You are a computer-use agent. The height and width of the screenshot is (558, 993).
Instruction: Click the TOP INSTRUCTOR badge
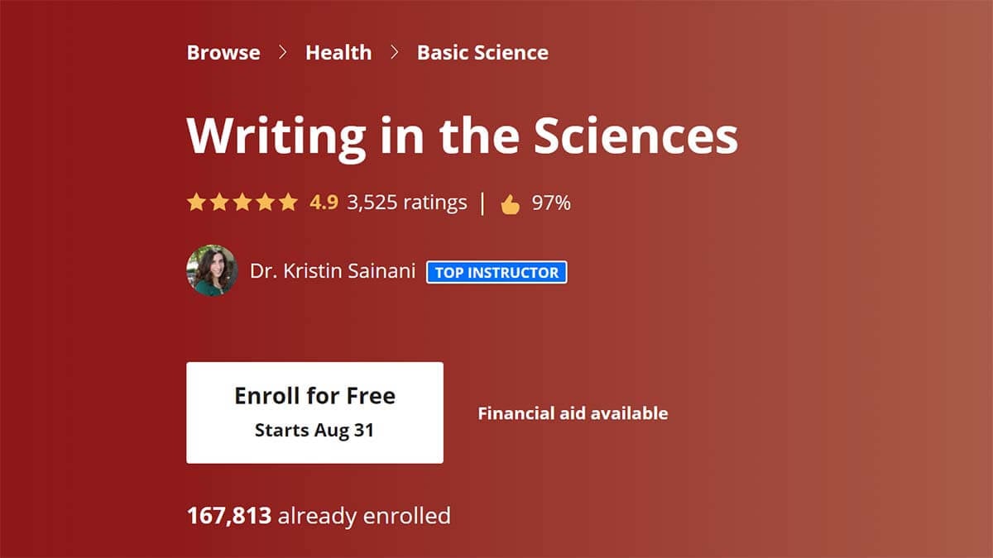[496, 272]
